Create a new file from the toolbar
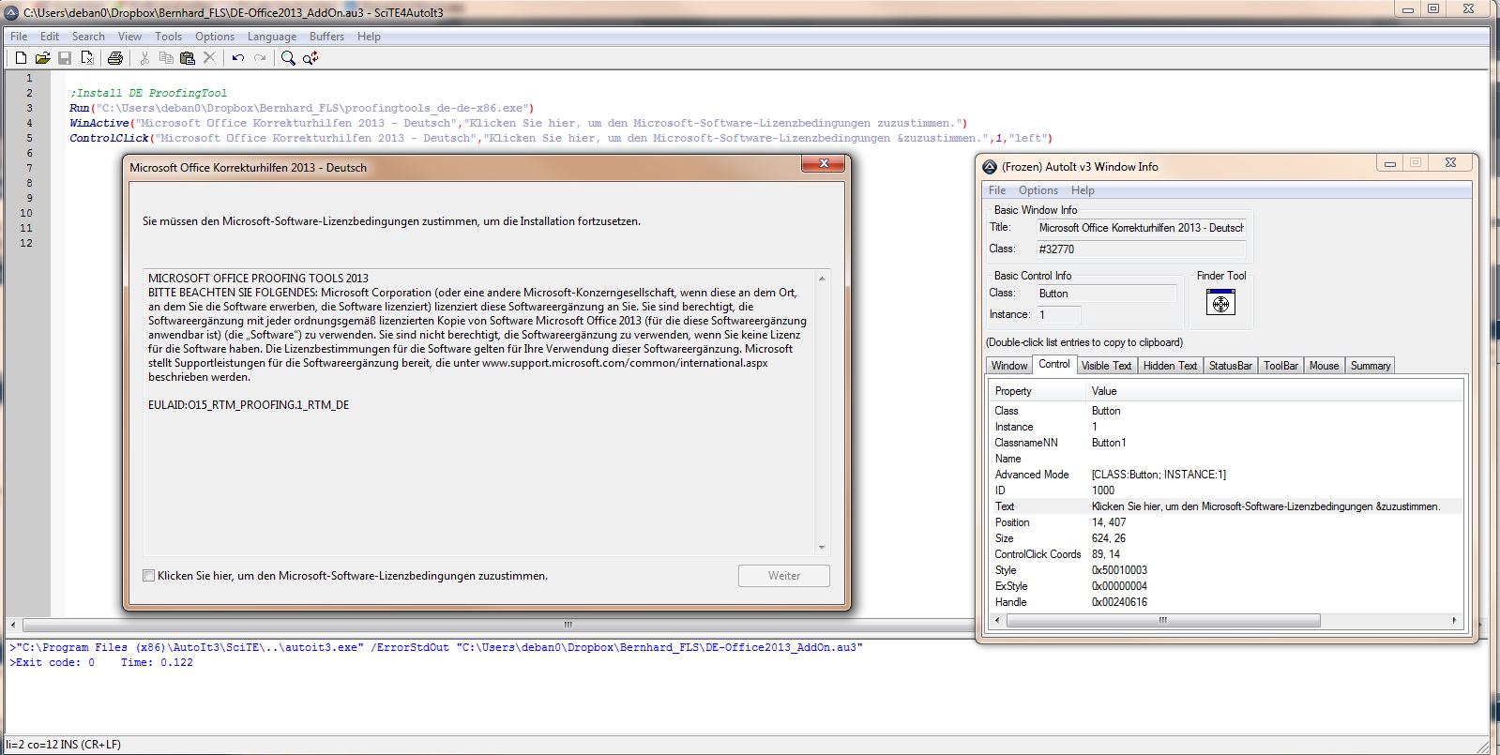The height and width of the screenshot is (755, 1500). pyautogui.click(x=21, y=58)
